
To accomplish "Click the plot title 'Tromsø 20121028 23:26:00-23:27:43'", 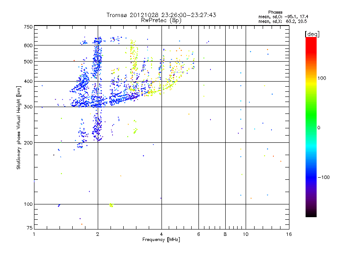I will [161, 15].
